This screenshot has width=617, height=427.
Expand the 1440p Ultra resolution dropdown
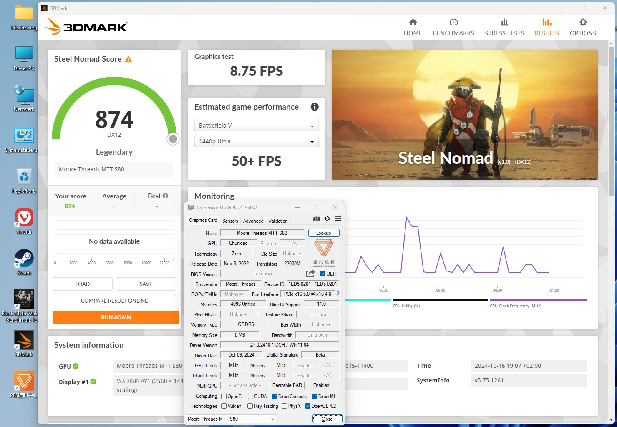[x=256, y=141]
